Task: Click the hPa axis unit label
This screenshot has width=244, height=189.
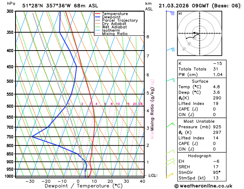Action: [11, 3]
